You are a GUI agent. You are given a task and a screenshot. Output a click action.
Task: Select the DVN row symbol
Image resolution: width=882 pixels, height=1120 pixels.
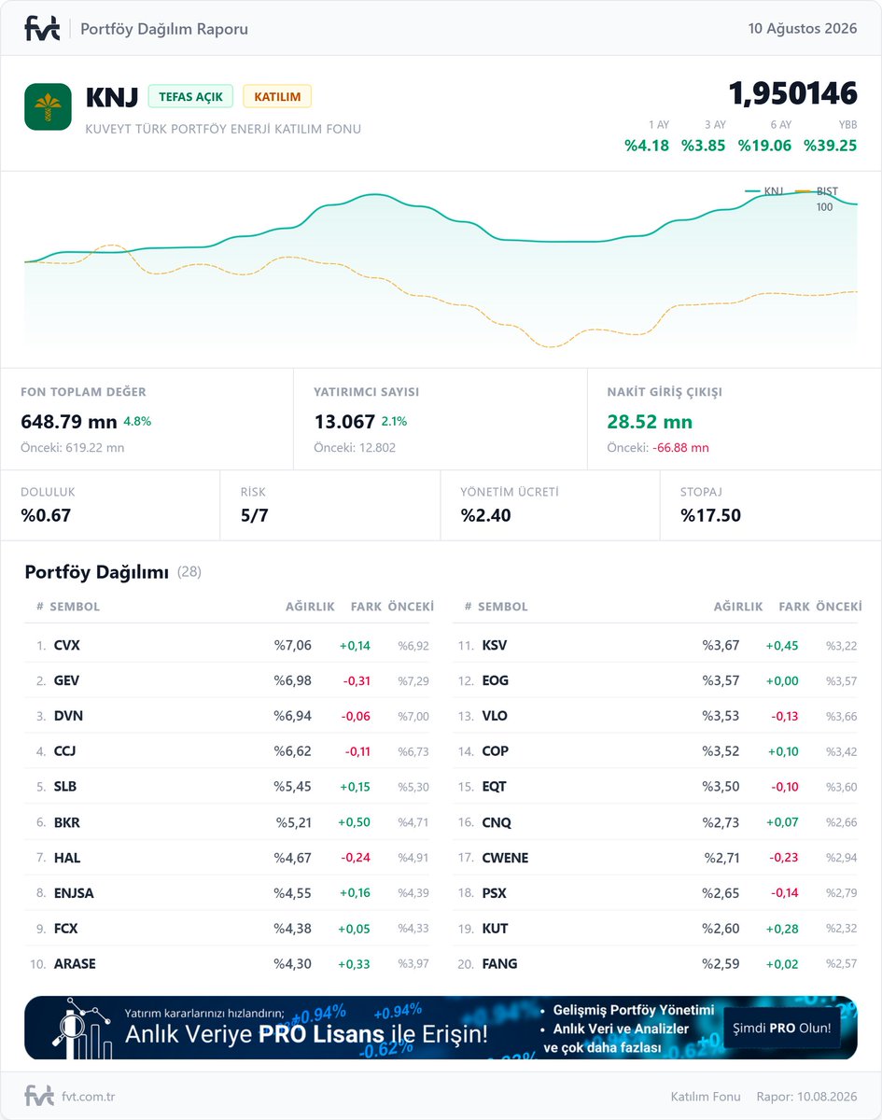[68, 716]
